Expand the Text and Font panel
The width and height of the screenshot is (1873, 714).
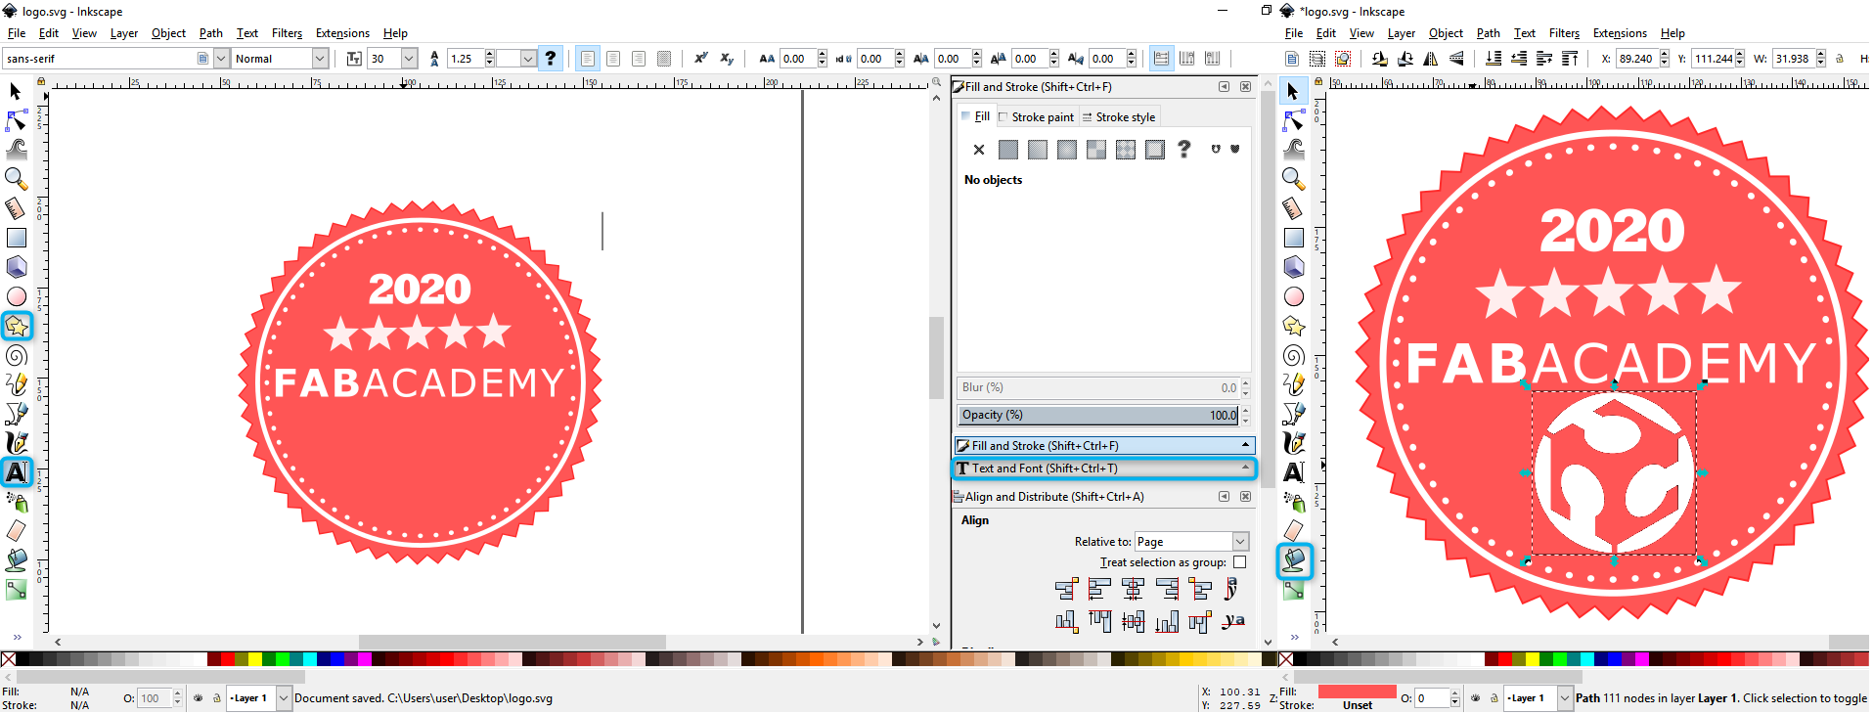point(1104,469)
